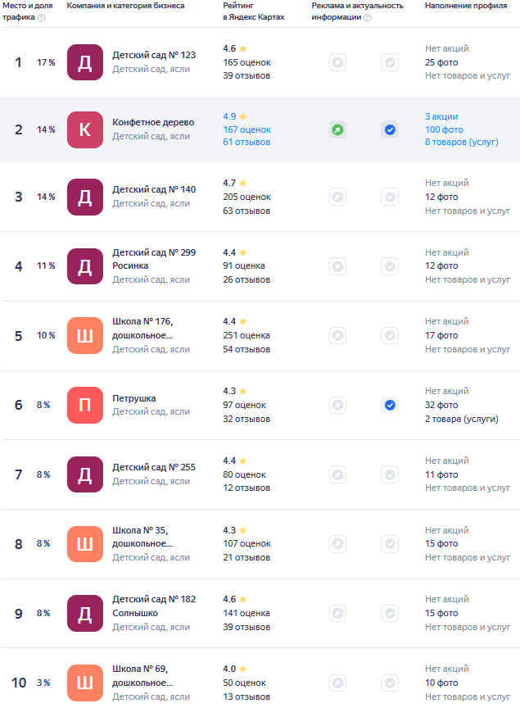Select company name Конфетное дерево
This screenshot has width=520, height=717.
coord(153,123)
